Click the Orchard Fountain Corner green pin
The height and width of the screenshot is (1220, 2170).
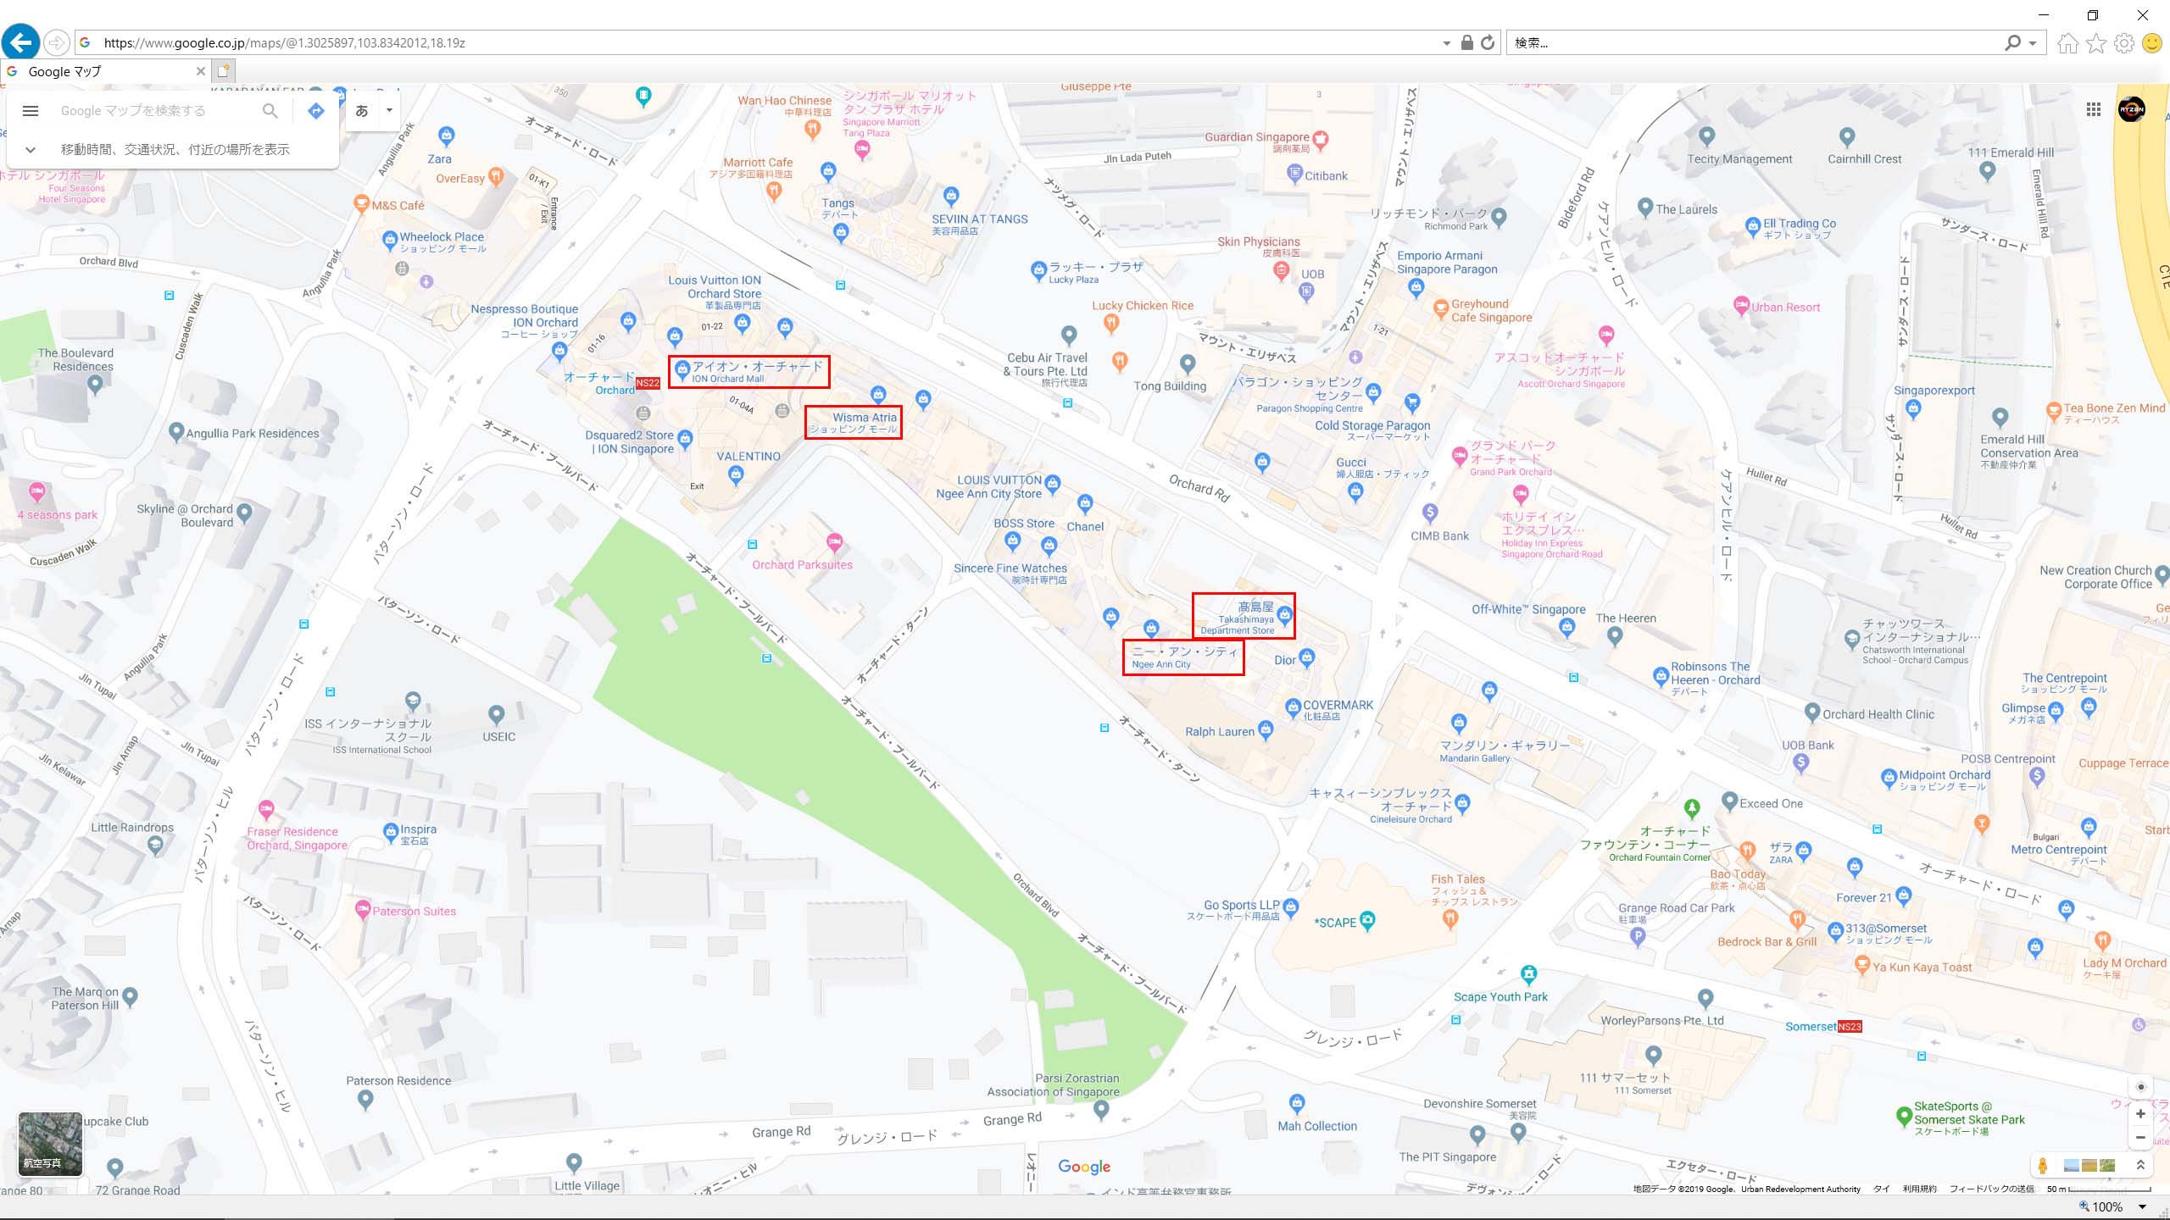[1692, 808]
